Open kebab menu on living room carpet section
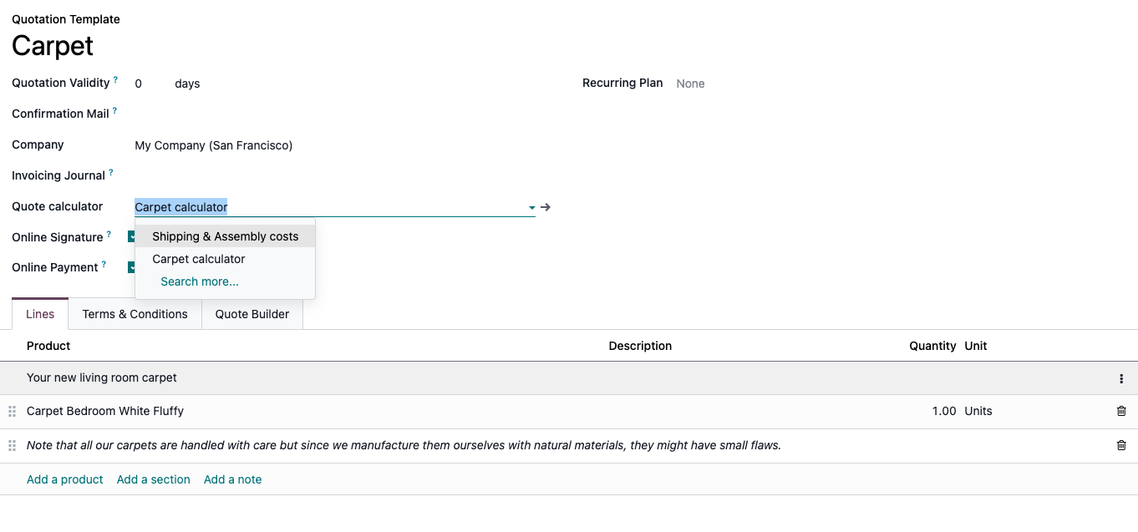The width and height of the screenshot is (1138, 532). tap(1120, 378)
